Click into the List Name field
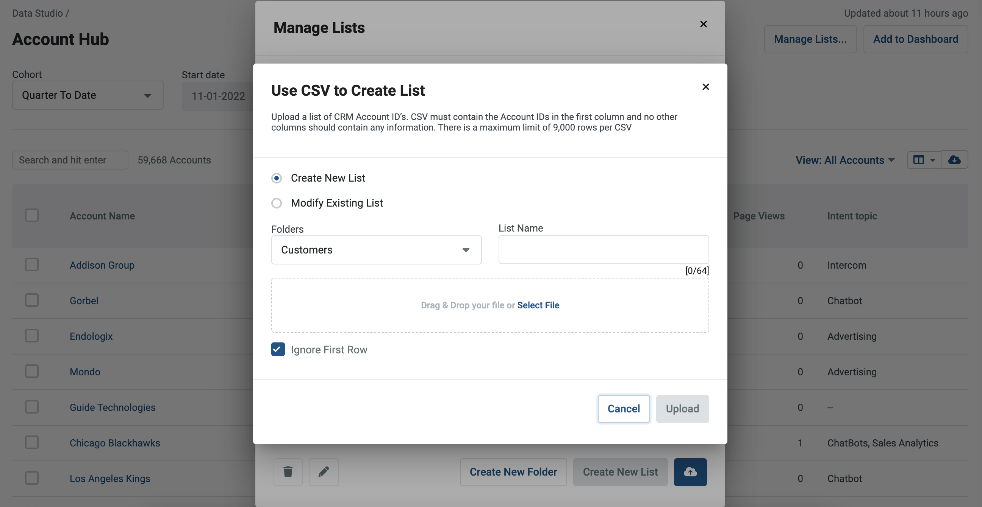 click(604, 249)
